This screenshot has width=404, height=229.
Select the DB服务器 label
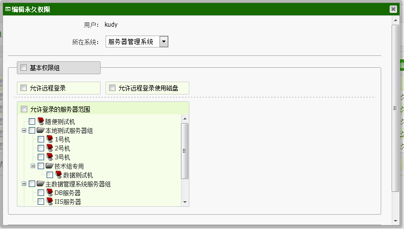click(67, 193)
